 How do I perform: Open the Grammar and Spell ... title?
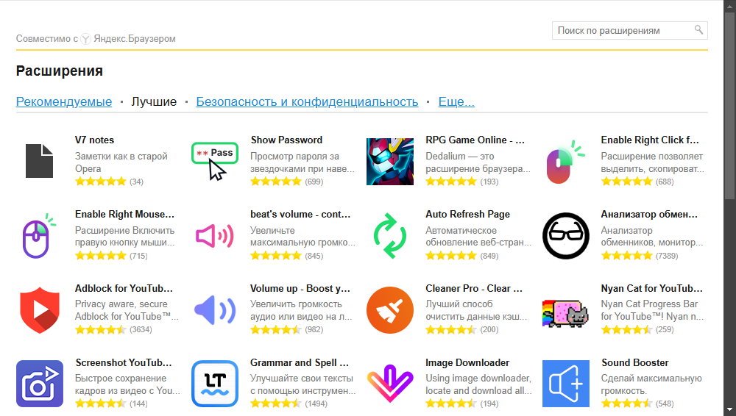click(x=300, y=362)
